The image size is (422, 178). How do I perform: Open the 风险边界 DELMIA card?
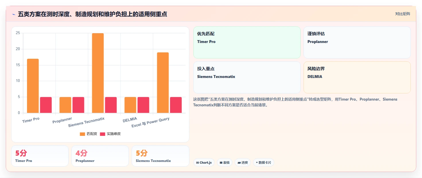click(x=357, y=77)
